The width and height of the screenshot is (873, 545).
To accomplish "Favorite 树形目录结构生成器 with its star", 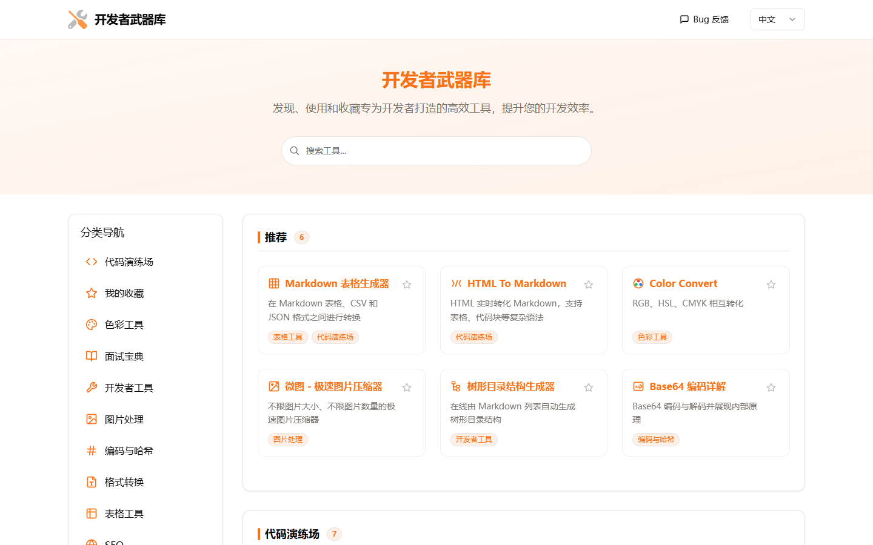I will pos(589,388).
